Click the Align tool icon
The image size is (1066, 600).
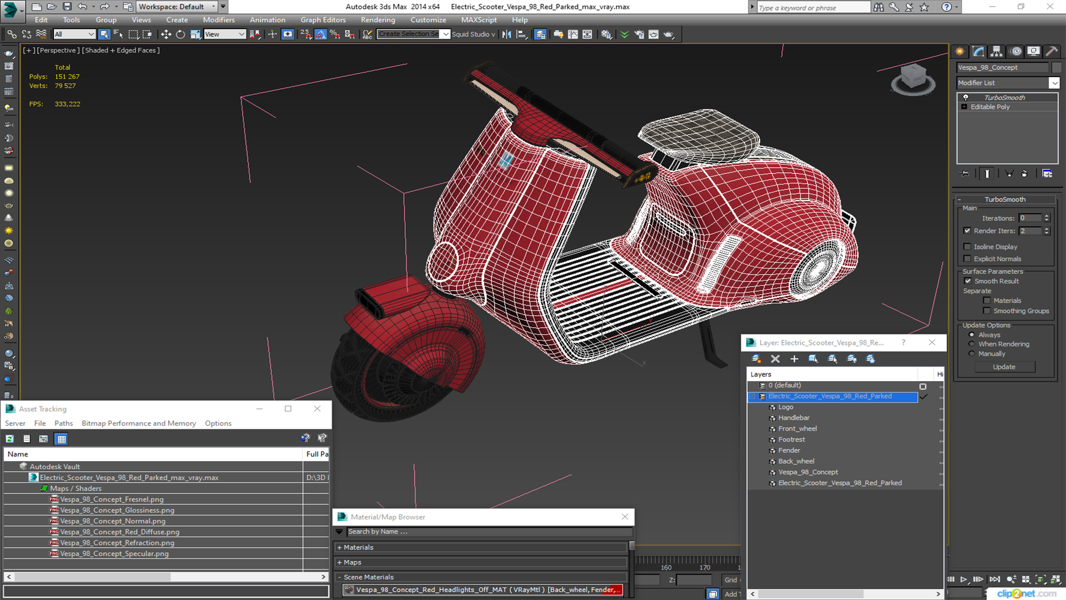(x=521, y=34)
